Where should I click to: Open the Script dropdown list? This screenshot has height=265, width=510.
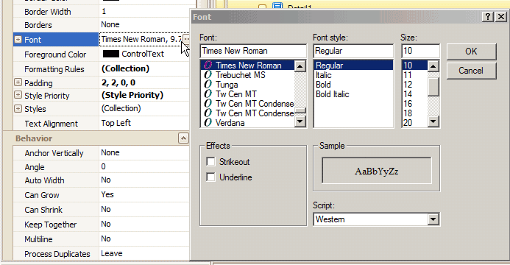tap(433, 219)
